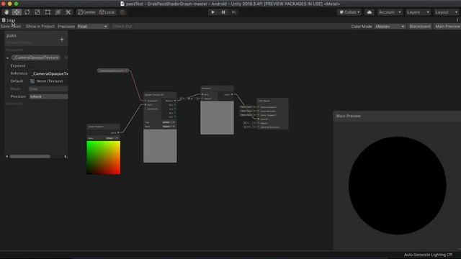Toggle the Blackboard panel button
Image resolution: width=461 pixels, height=259 pixels.
[x=420, y=27]
